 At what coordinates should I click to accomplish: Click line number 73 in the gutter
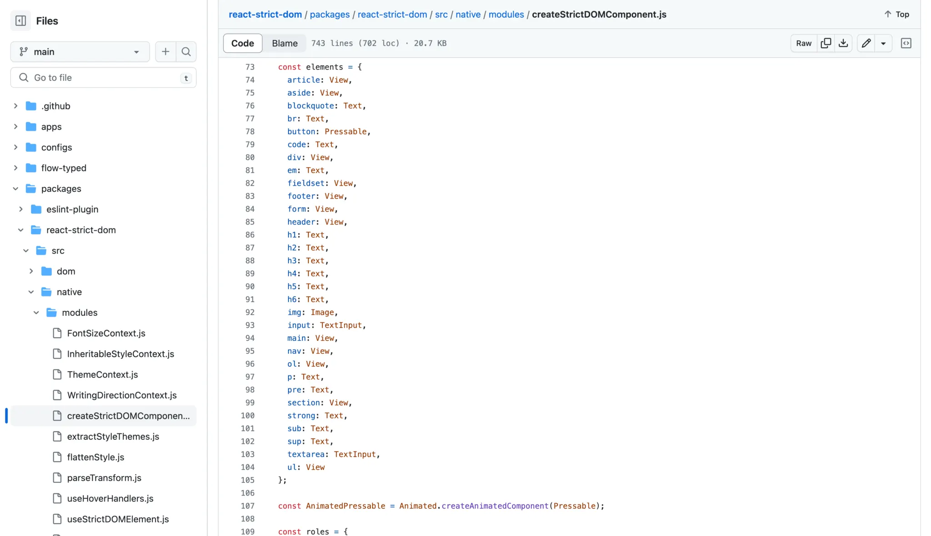[250, 67]
